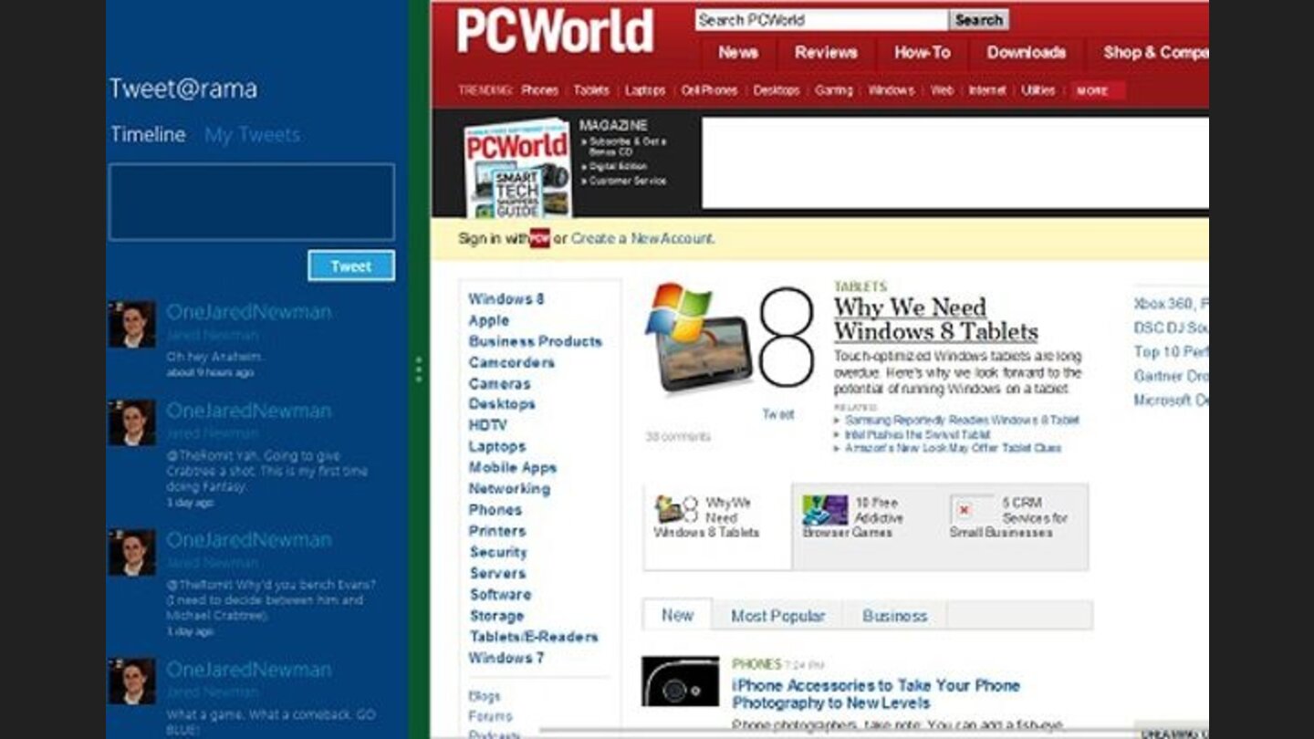Click into the tweet compose box

pyautogui.click(x=251, y=202)
